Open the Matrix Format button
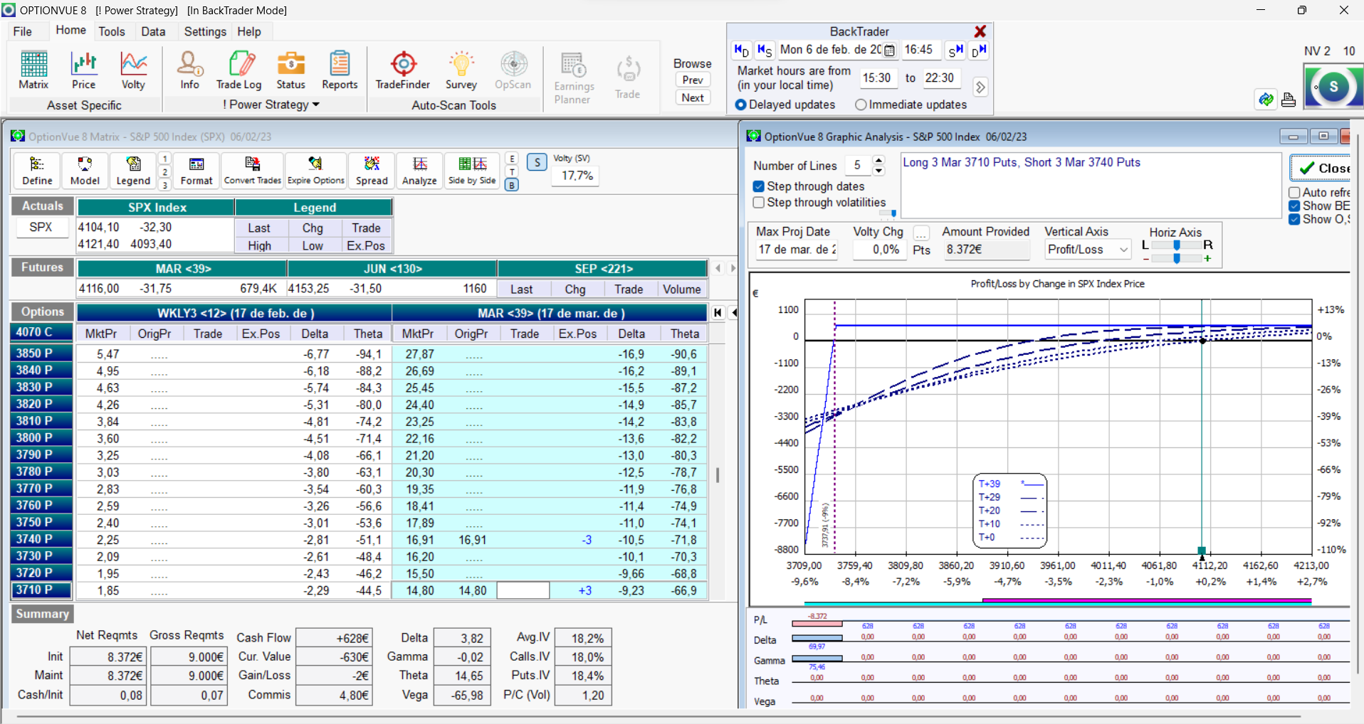 [196, 171]
